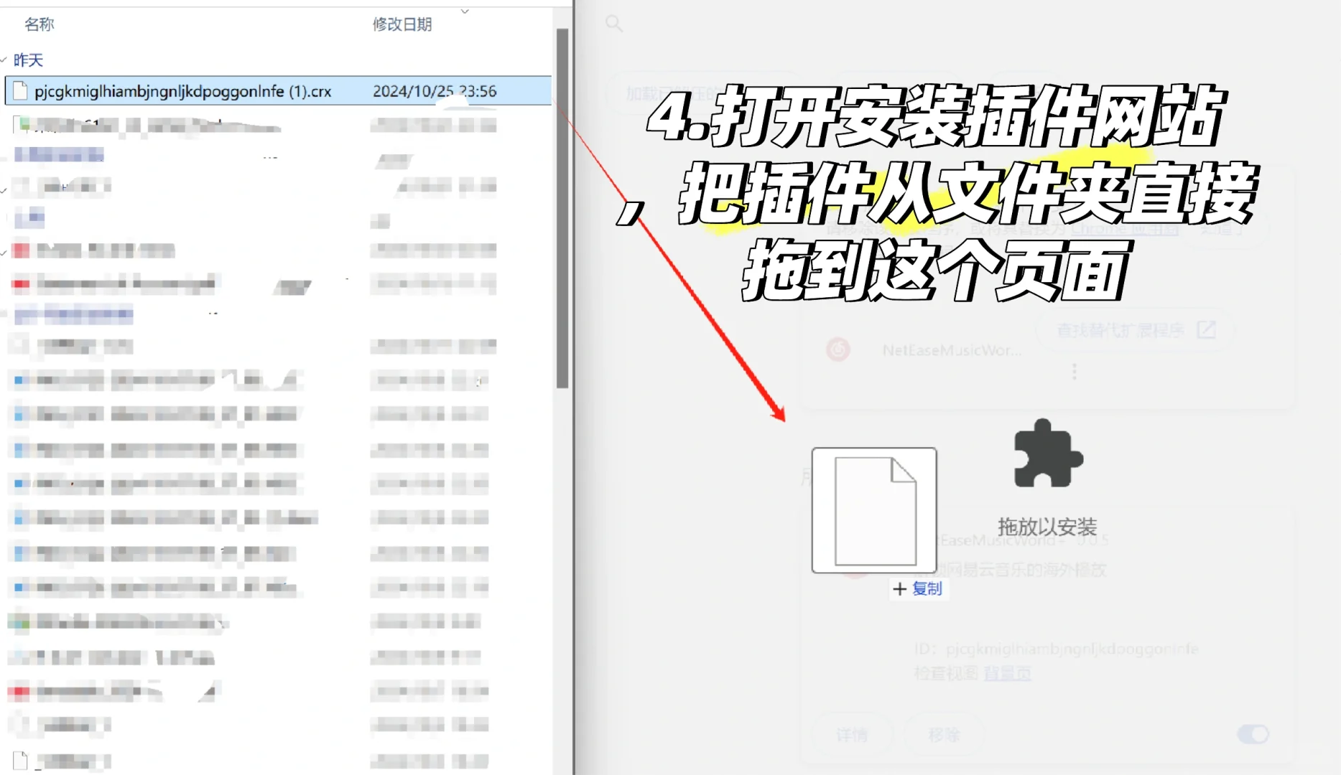
Task: Click the NetEaseMusicWorld extension logo icon
Action: click(x=839, y=350)
